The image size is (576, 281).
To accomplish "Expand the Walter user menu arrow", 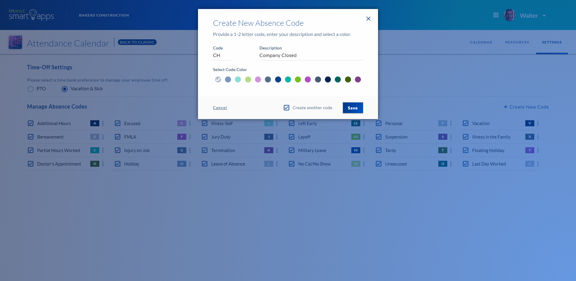I will coord(544,16).
